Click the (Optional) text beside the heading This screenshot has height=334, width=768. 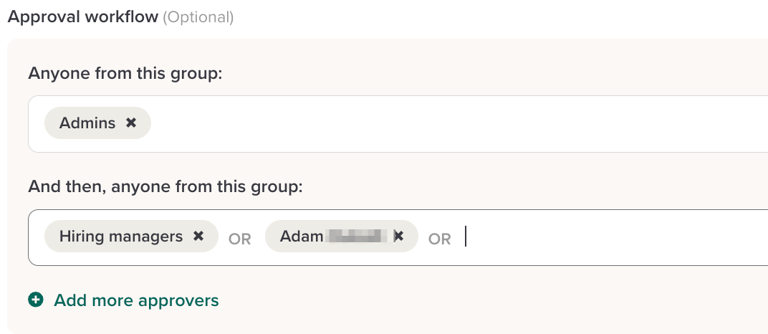coord(198,16)
